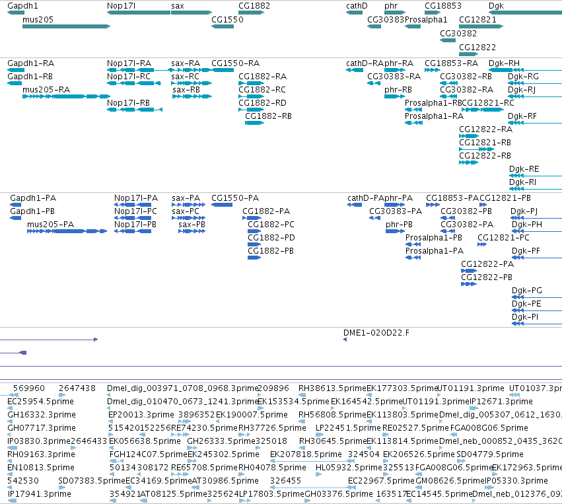562x504 pixels.
Task: Select the GH16332.3prime EST label
Action: pos(42,414)
